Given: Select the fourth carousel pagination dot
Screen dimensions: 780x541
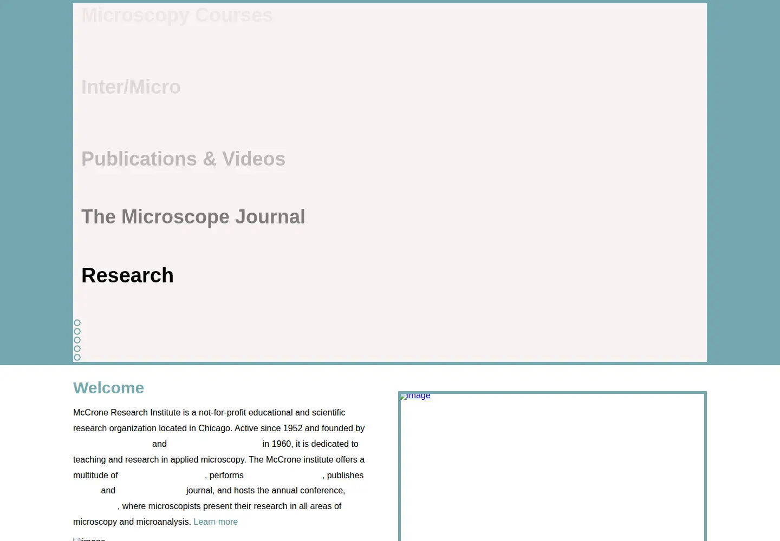Looking at the screenshot, I should 77,349.
